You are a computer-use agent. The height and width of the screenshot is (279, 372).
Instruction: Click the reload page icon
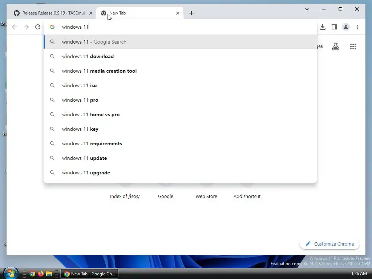[38, 27]
